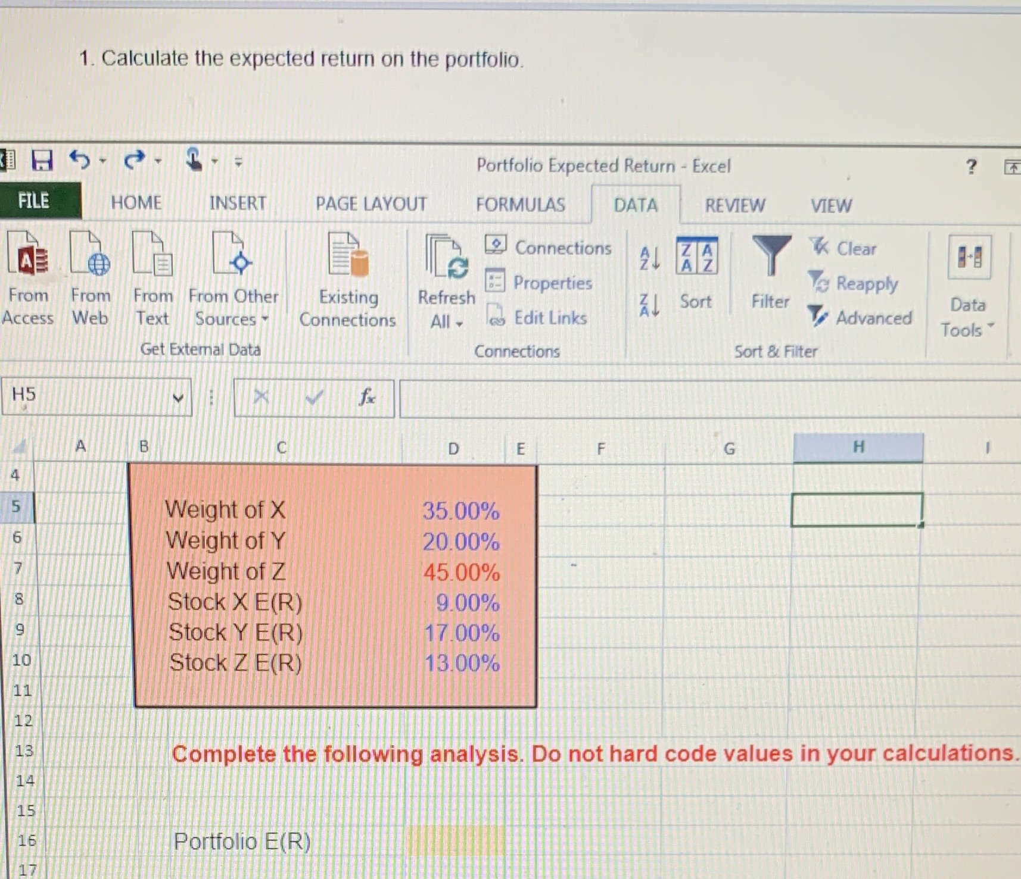Viewport: 1021px width, 879px height.
Task: Open the Name Box dropdown
Action: tap(179, 397)
